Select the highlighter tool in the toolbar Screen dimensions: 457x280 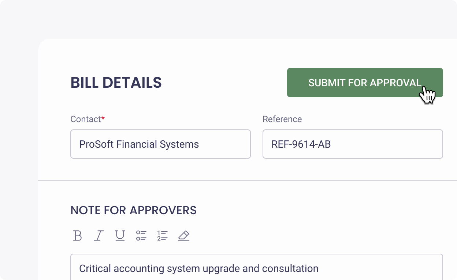[183, 235]
